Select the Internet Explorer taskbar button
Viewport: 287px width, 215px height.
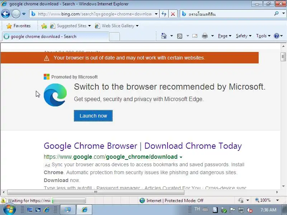pyautogui.click(x=84, y=210)
